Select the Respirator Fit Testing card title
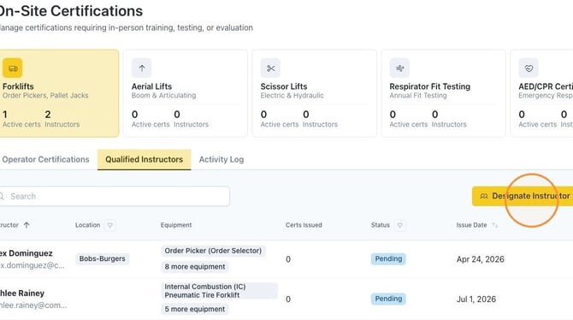 tap(429, 86)
